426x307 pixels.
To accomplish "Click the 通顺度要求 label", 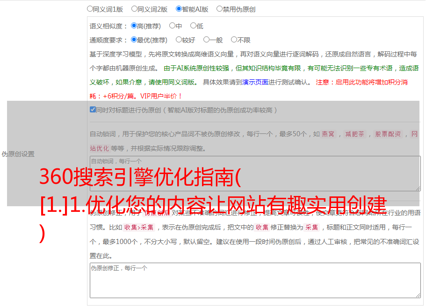I will point(108,41).
